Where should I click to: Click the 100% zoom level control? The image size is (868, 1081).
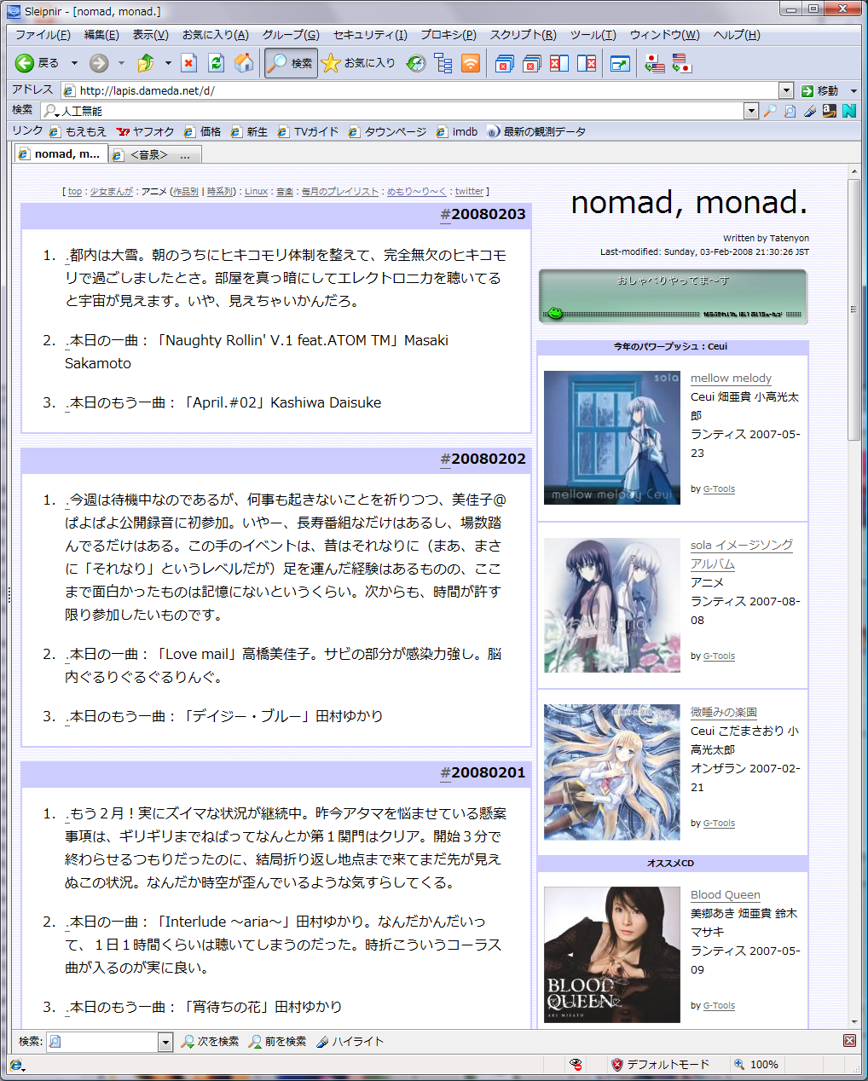tap(756, 1064)
